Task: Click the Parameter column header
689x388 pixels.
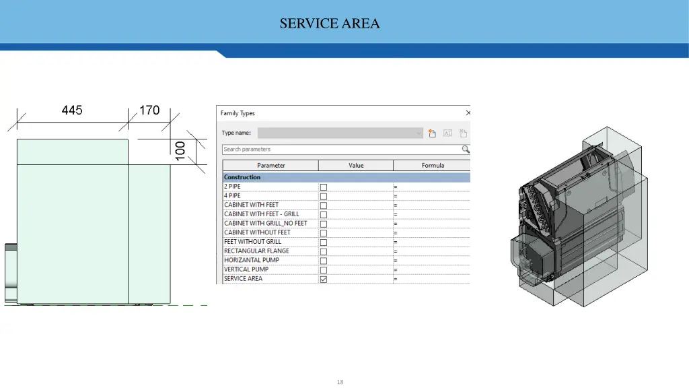Action: pyautogui.click(x=270, y=166)
